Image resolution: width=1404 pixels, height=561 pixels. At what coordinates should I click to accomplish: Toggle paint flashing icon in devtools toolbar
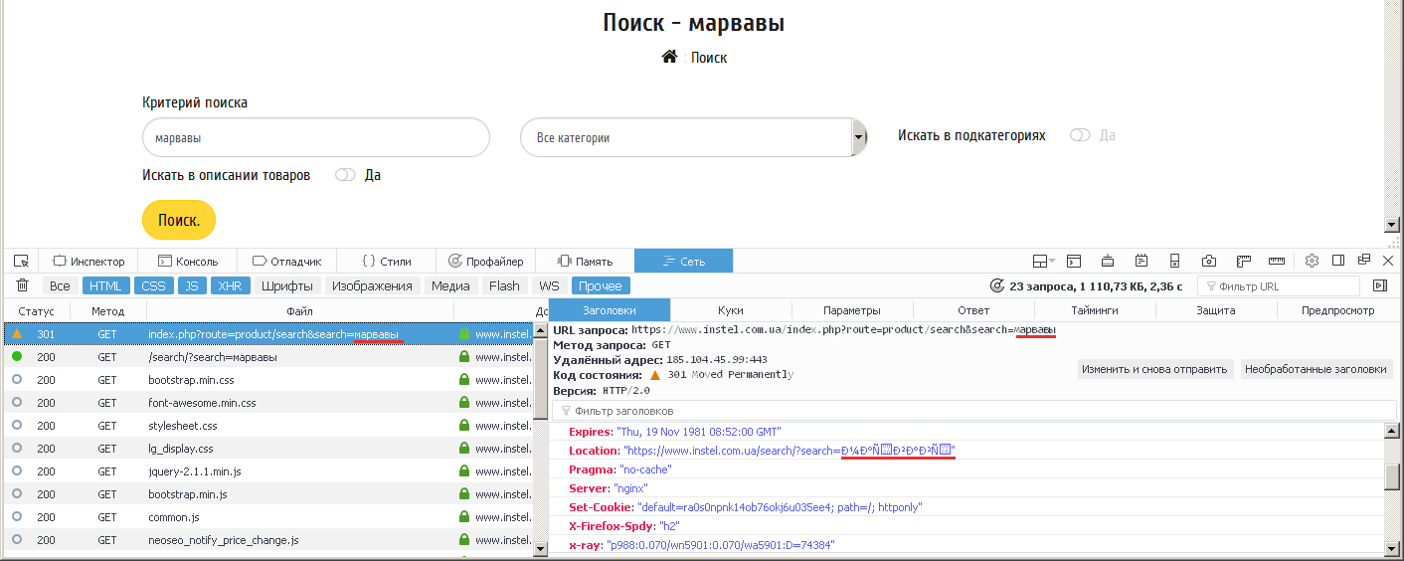(x=1108, y=261)
